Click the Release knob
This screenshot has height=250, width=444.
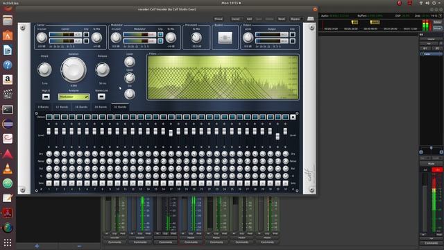pos(102,69)
